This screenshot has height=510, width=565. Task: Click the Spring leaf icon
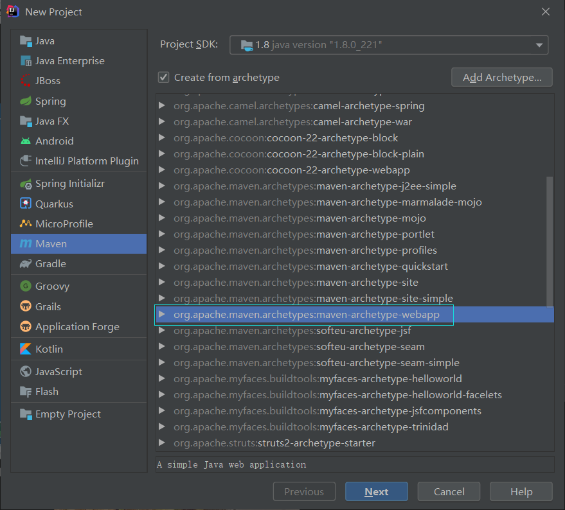(x=26, y=101)
